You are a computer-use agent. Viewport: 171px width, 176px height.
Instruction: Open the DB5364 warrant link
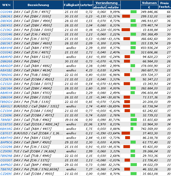(6, 88)
